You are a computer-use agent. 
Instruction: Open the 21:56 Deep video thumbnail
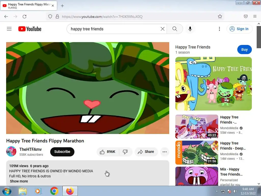(197, 153)
